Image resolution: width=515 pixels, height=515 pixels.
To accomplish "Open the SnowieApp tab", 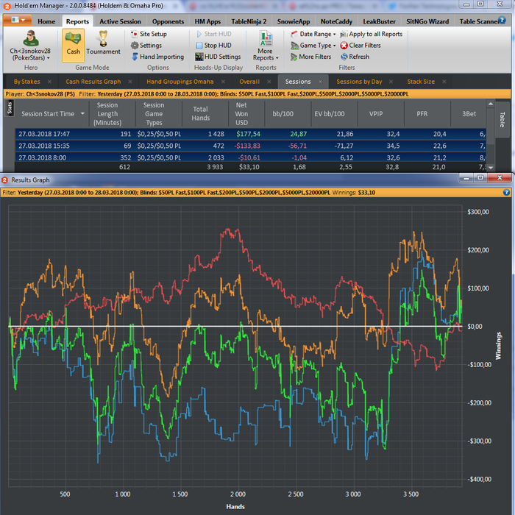I will (x=294, y=21).
